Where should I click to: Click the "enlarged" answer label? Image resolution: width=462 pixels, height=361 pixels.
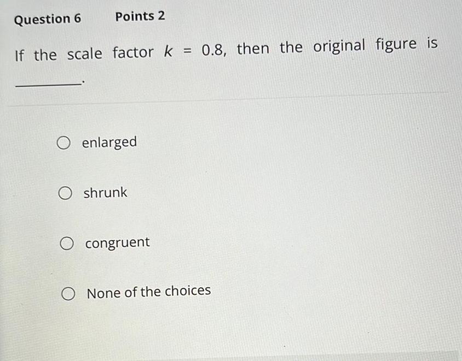click(109, 142)
